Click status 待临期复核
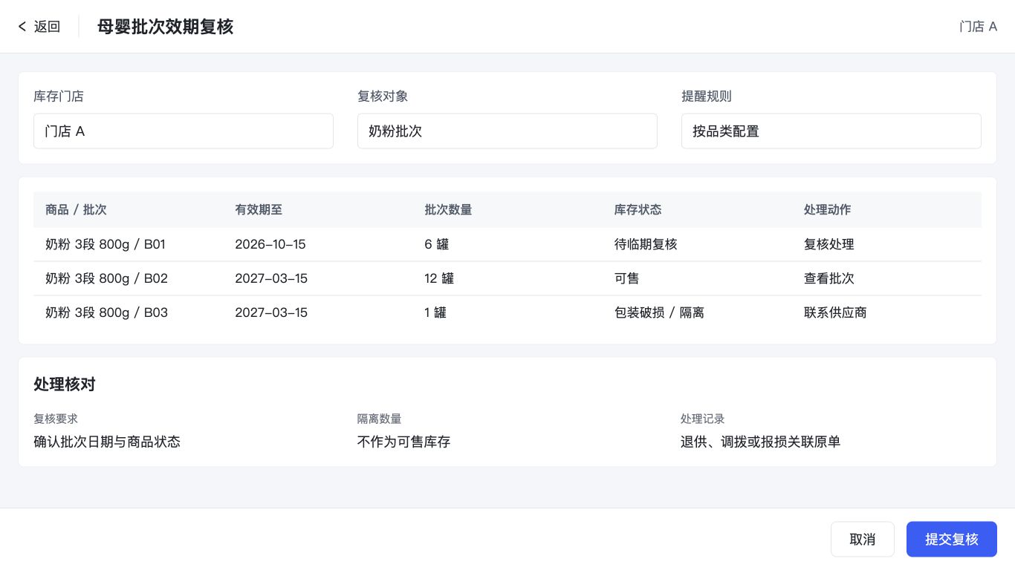The width and height of the screenshot is (1015, 570). pyautogui.click(x=646, y=244)
